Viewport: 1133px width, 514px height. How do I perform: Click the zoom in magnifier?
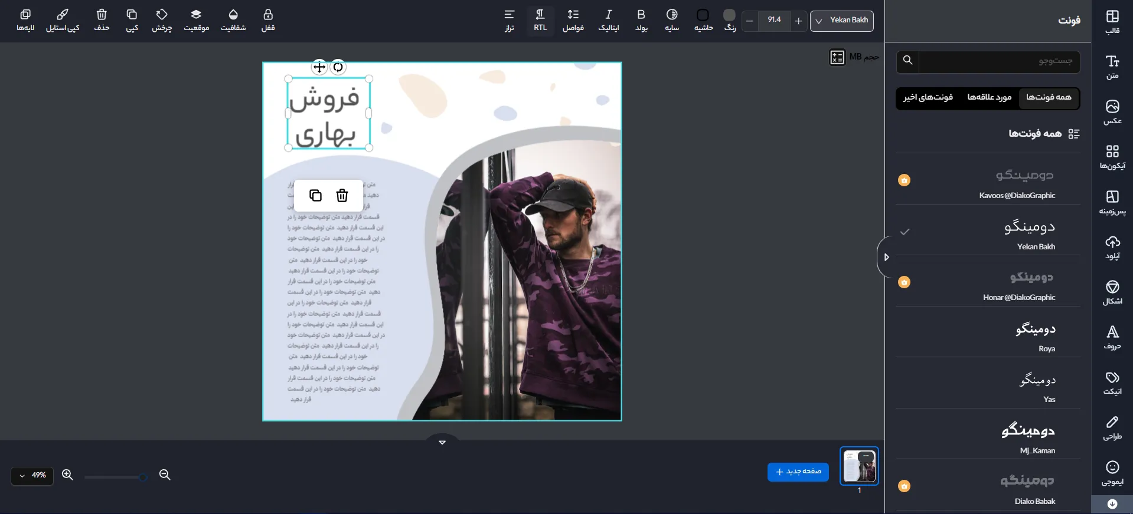[x=67, y=475]
